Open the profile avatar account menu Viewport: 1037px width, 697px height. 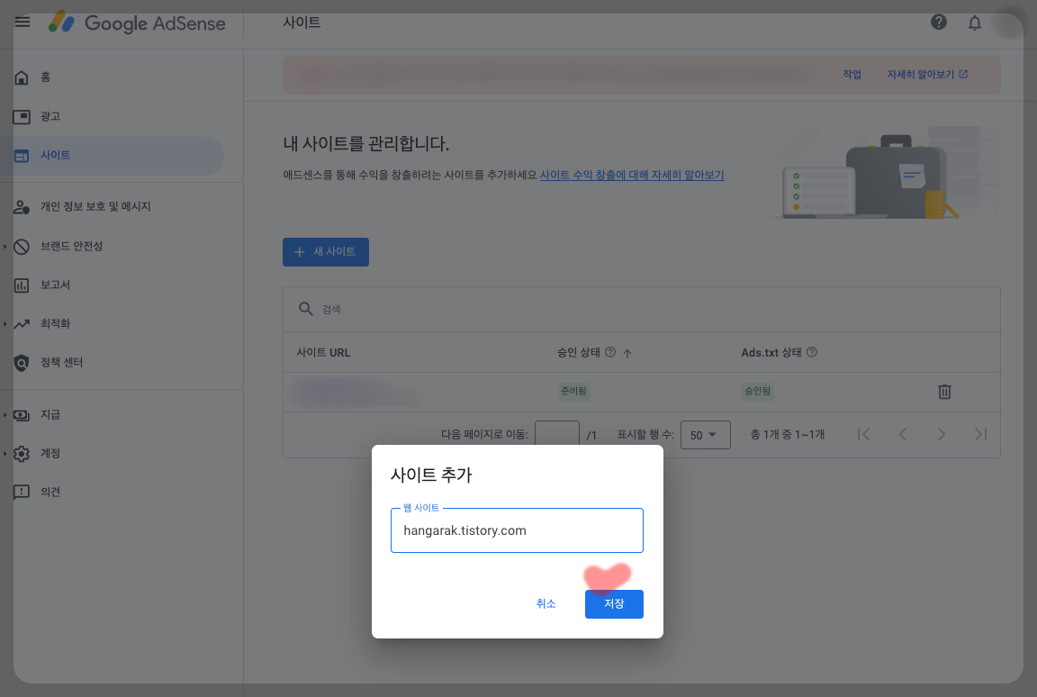(x=1009, y=24)
